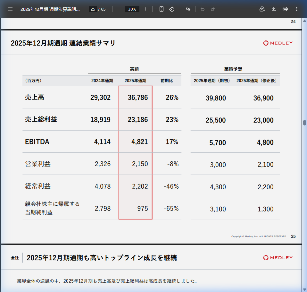Zoom in with the plus icon

click(x=146, y=9)
